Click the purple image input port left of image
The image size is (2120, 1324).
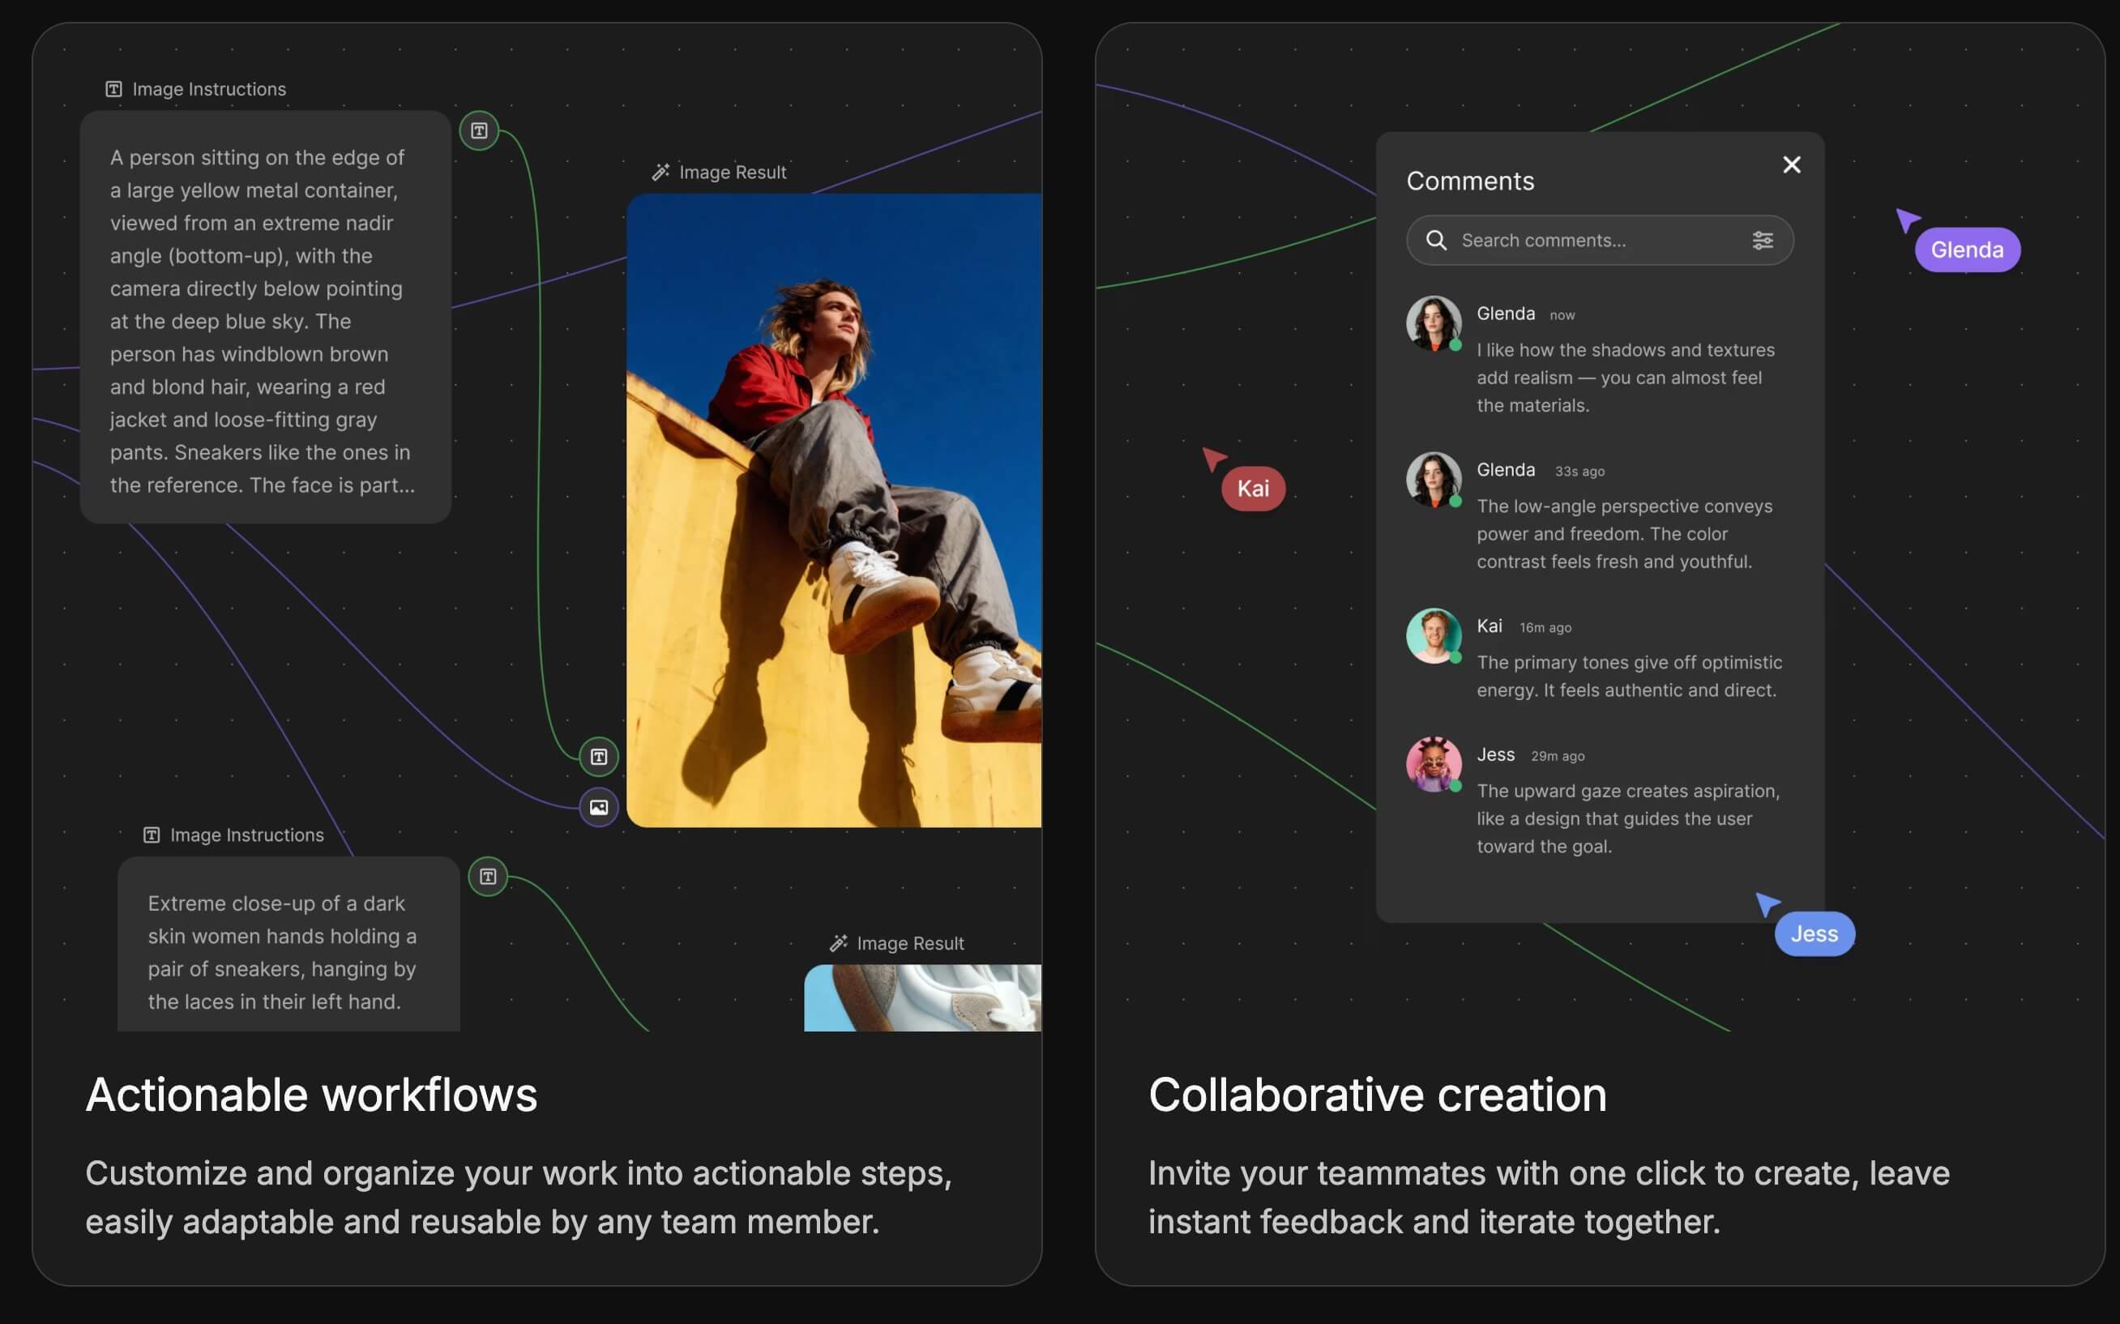pos(599,807)
